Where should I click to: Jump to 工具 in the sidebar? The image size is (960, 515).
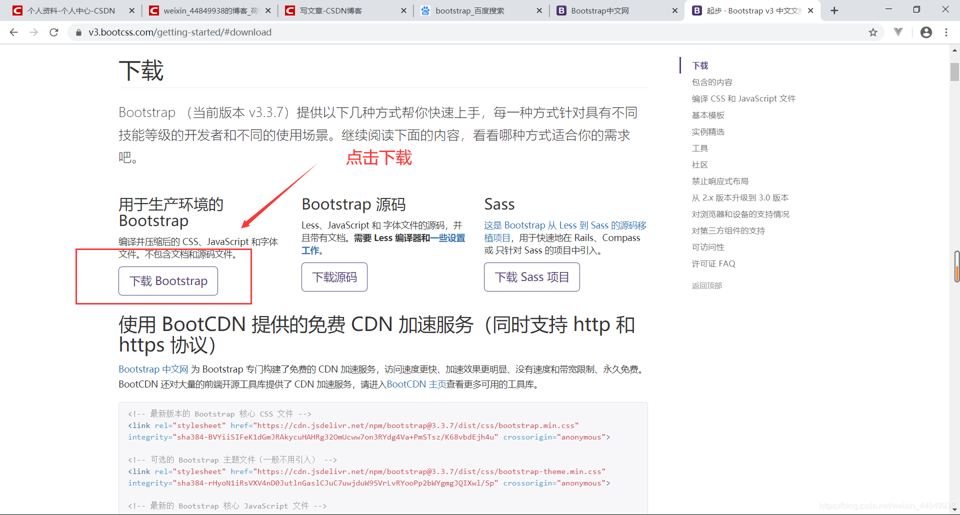click(x=700, y=148)
